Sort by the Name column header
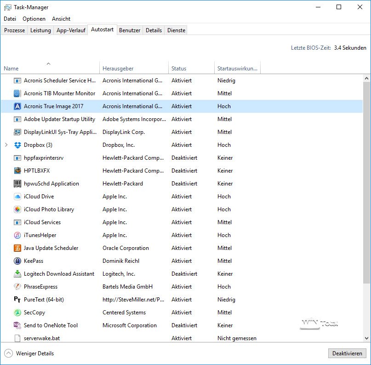Image resolution: width=371 pixels, height=365 pixels. coord(11,69)
